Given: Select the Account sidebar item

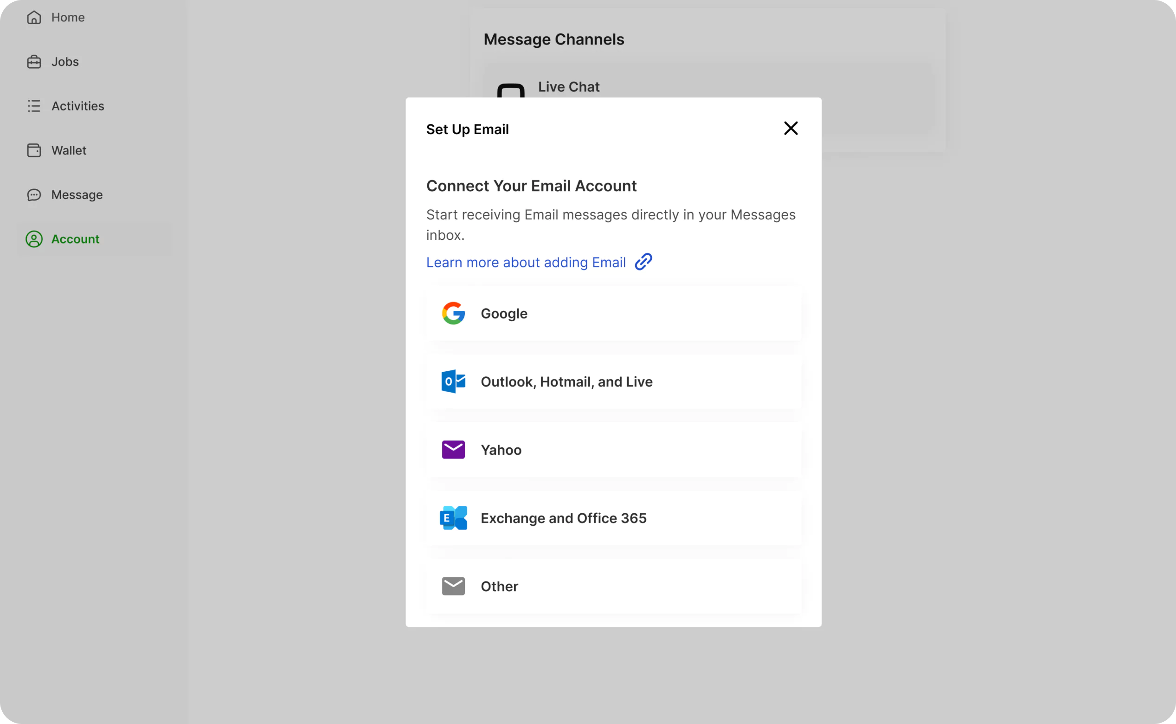Looking at the screenshot, I should 75,239.
